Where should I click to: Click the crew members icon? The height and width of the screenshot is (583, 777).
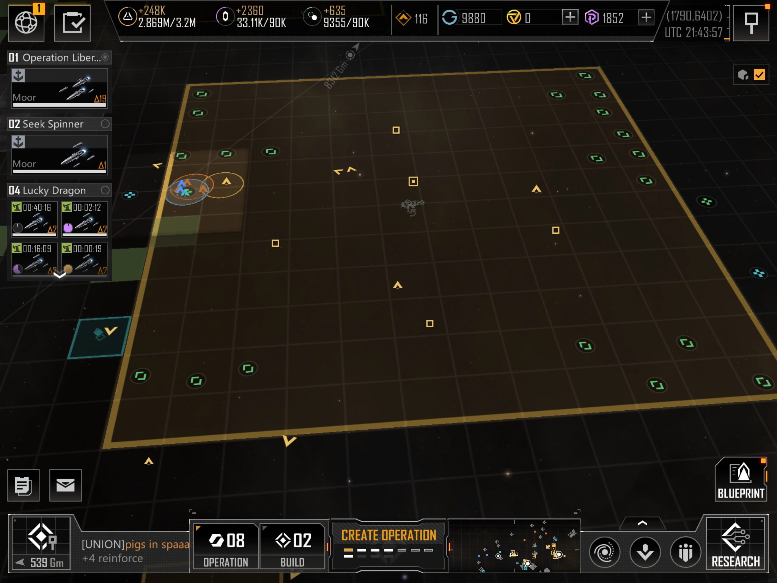click(685, 552)
